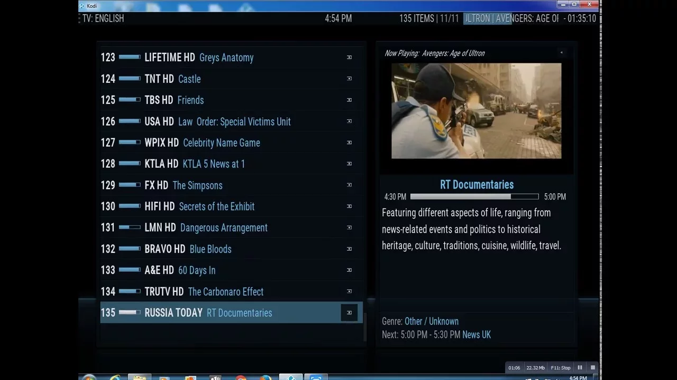The image size is (677, 380).
Task: Select channel 127 WPIX HD Celebrity Name Game
Action: pos(231,142)
